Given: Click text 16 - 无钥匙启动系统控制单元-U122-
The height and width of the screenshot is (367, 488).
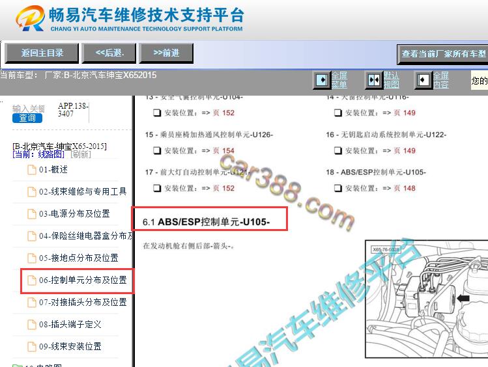Looking at the screenshot, I should [x=386, y=135].
